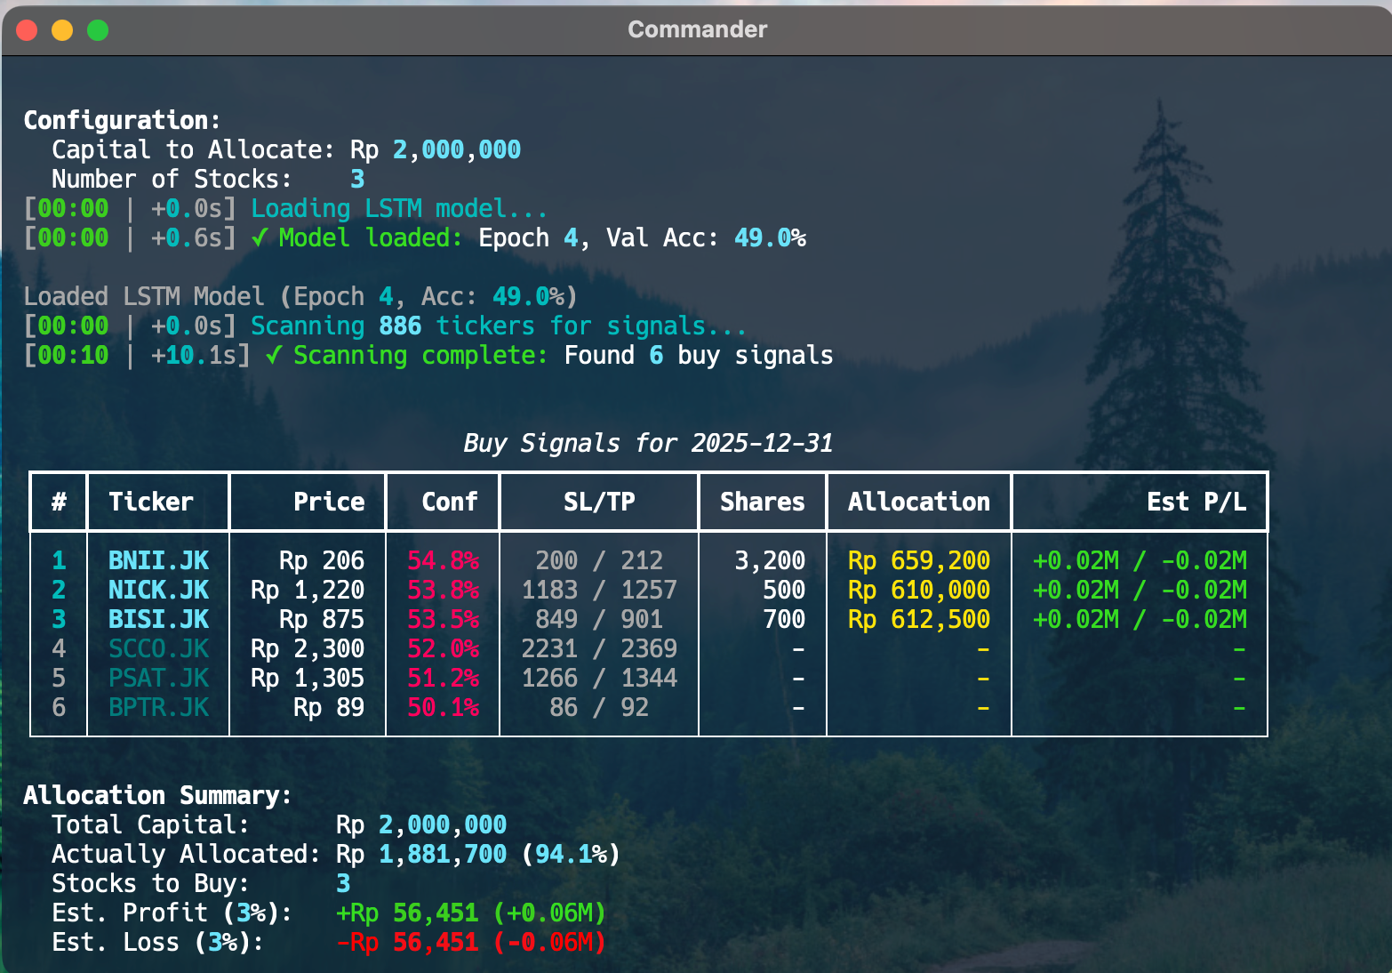
Task: Click the price Rp 1,220
Action: 308,590
